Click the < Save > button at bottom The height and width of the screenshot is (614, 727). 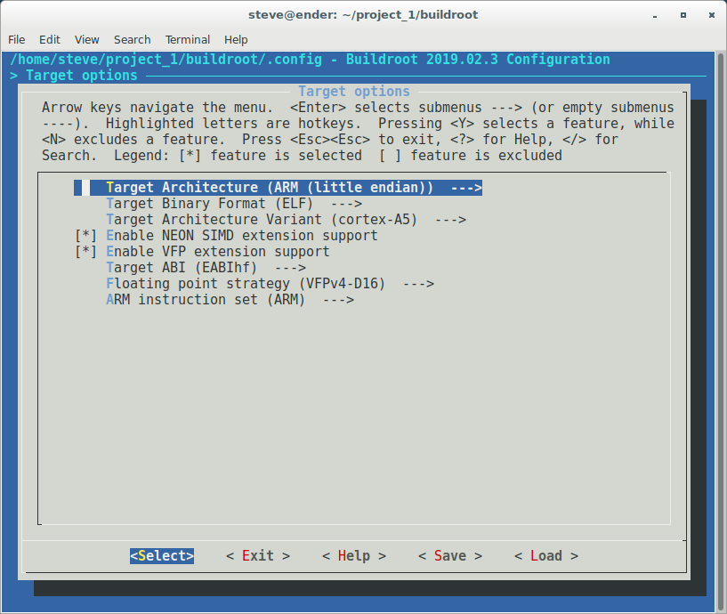[x=449, y=556]
